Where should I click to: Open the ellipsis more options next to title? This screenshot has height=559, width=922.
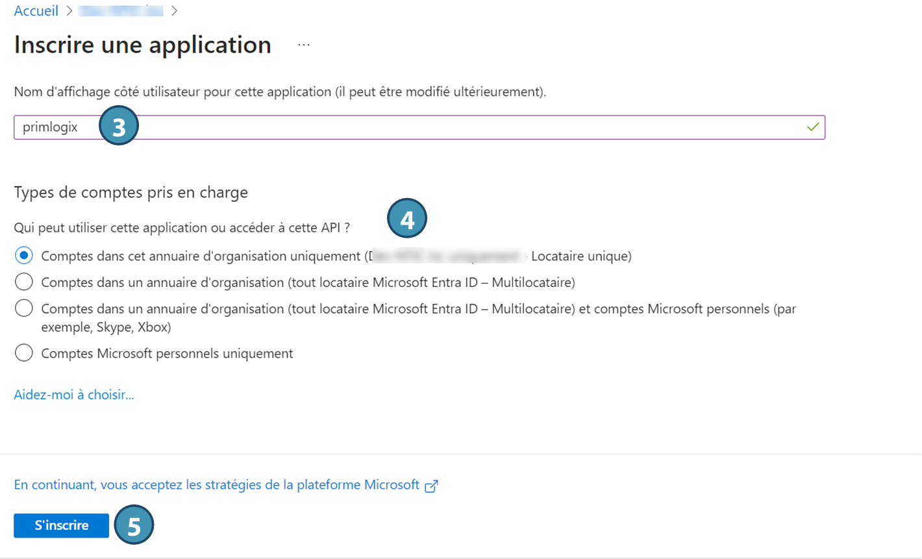pos(304,45)
